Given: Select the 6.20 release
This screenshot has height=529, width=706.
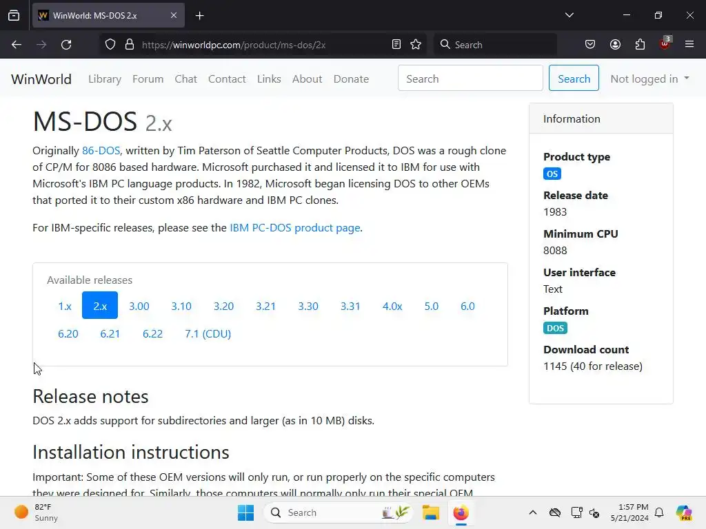Looking at the screenshot, I should point(68,334).
